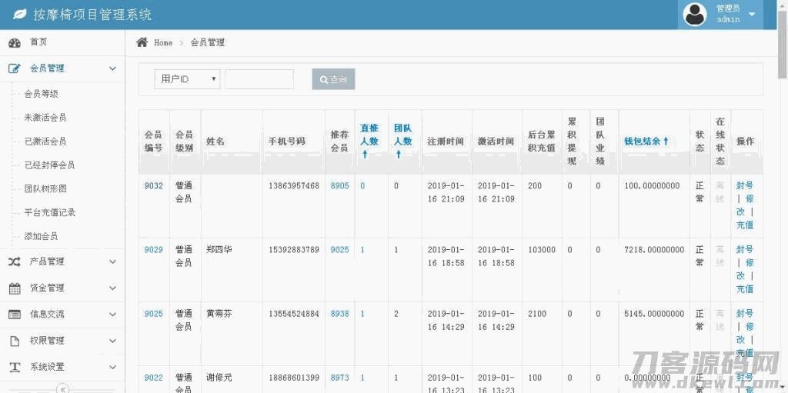The width and height of the screenshot is (788, 393).
Task: Click the dashboard icon beside 首页
Action: click(x=14, y=42)
